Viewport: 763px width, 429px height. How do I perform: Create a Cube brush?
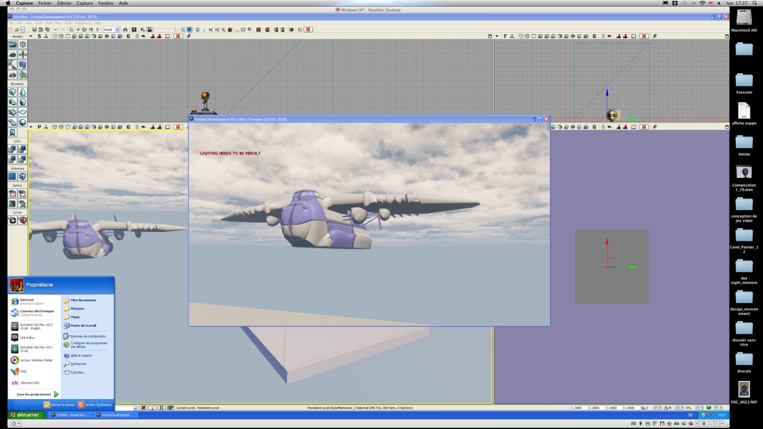[12, 92]
